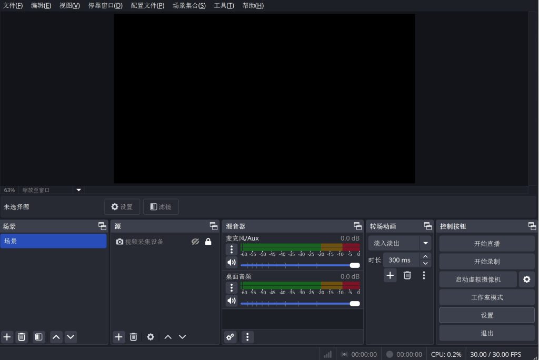Add a transition with plus icon

coord(390,275)
